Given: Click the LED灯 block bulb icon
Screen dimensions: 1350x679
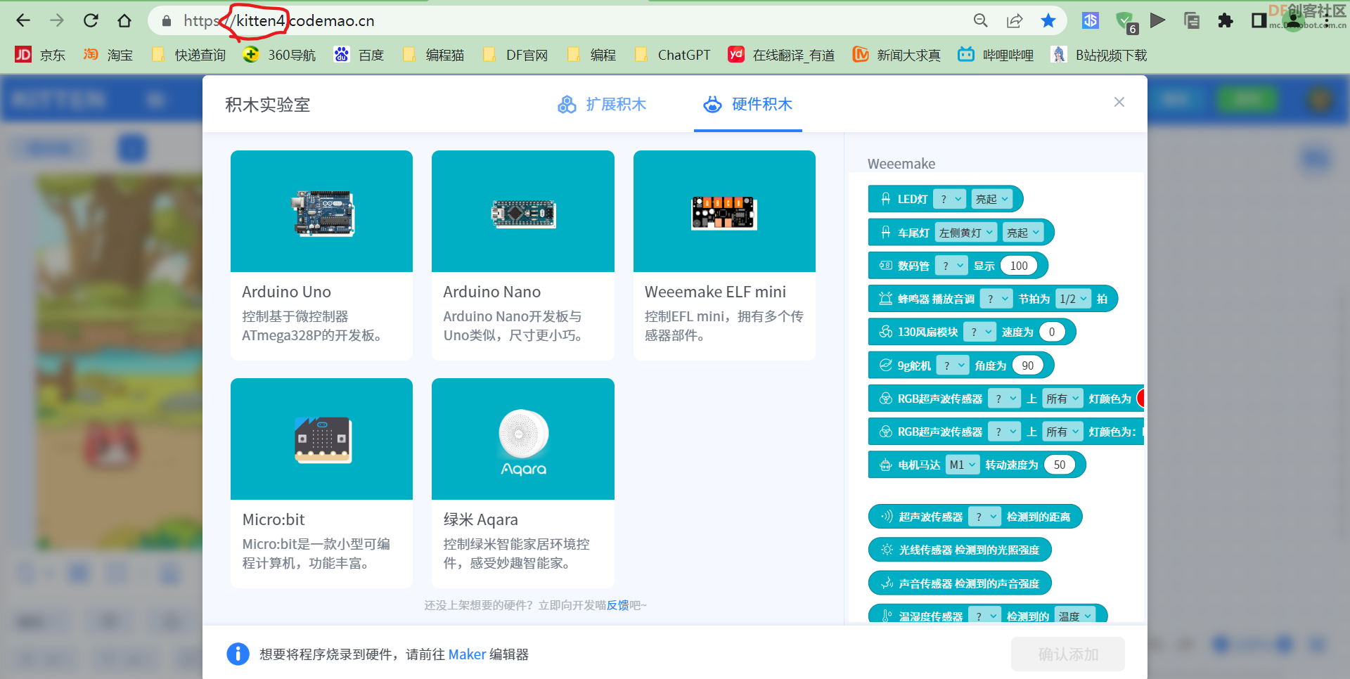Looking at the screenshot, I should click(x=886, y=200).
